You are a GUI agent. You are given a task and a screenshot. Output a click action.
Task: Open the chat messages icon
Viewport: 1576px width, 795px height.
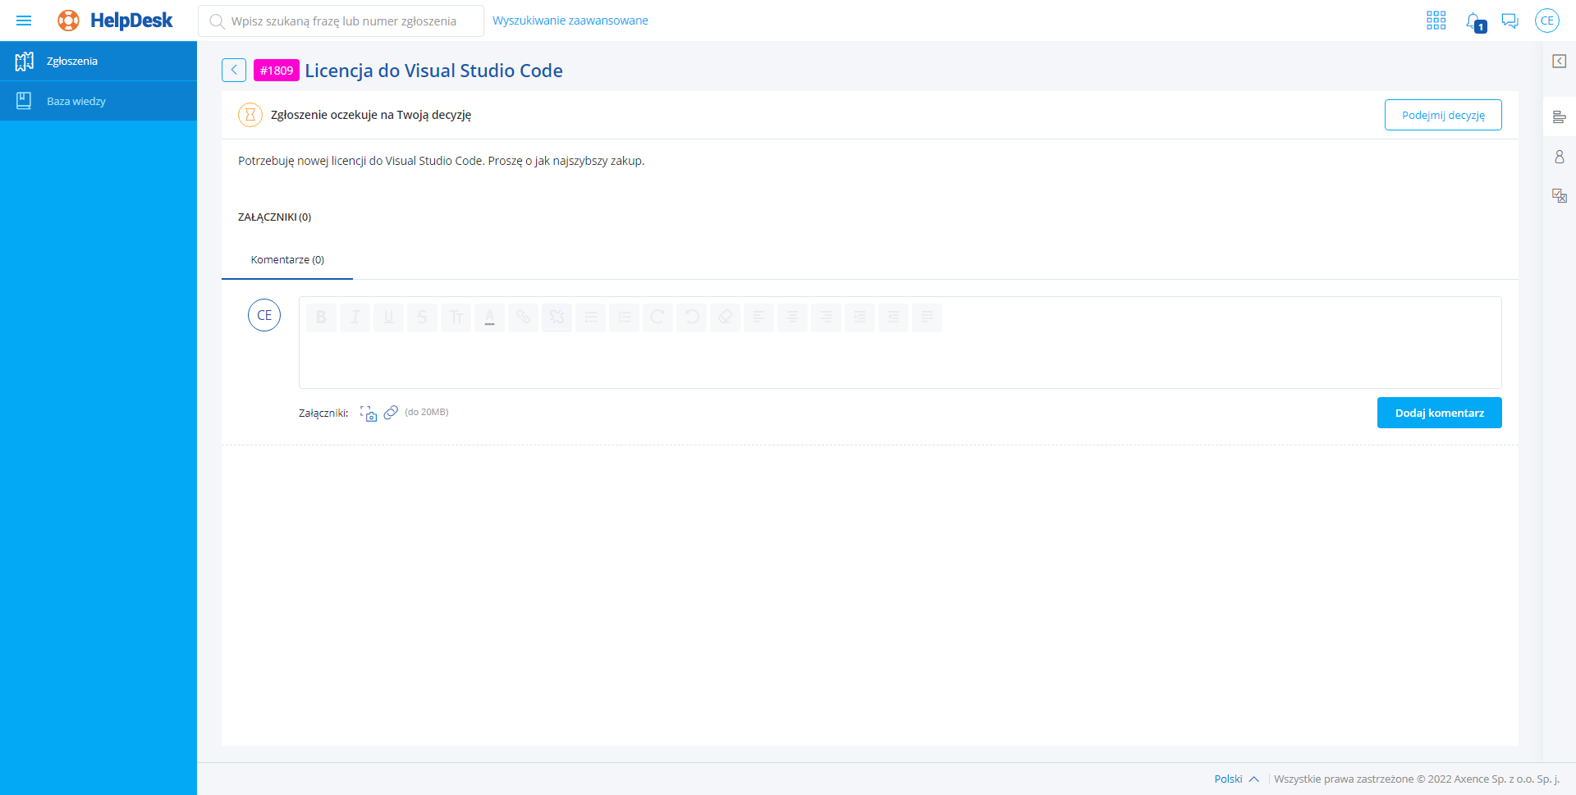[1510, 21]
